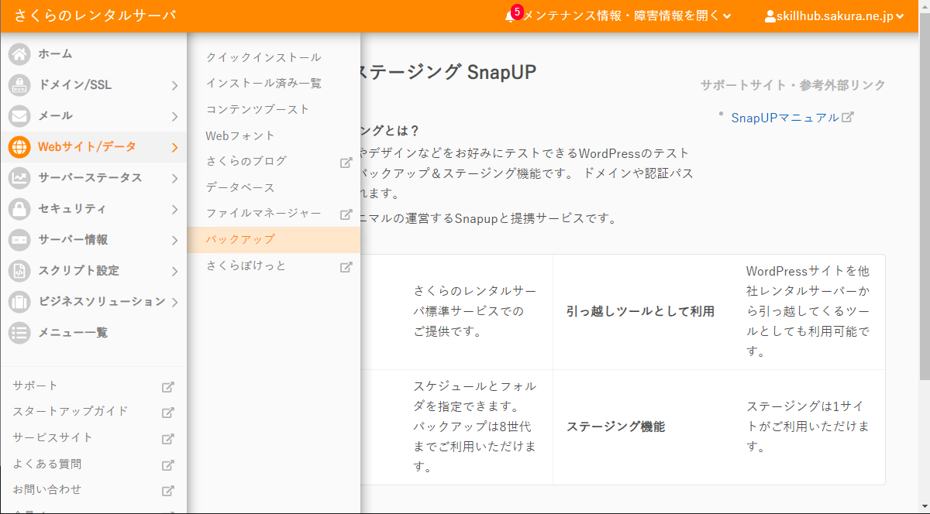Viewport: 930px width, 514px height.
Task: Click the notification bell with badge 5
Action: 512,15
